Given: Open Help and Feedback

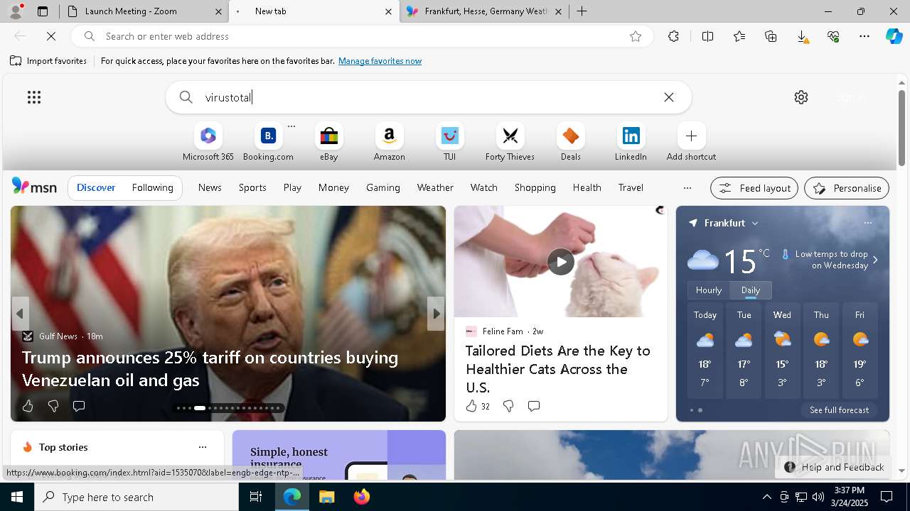Looking at the screenshot, I should coord(835,467).
